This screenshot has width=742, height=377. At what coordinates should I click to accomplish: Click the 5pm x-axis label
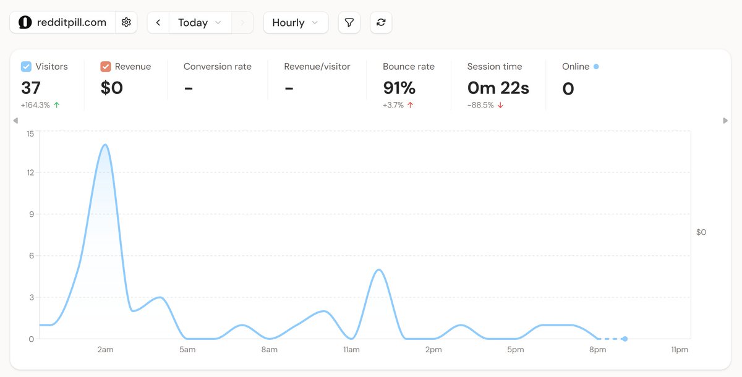pos(515,350)
